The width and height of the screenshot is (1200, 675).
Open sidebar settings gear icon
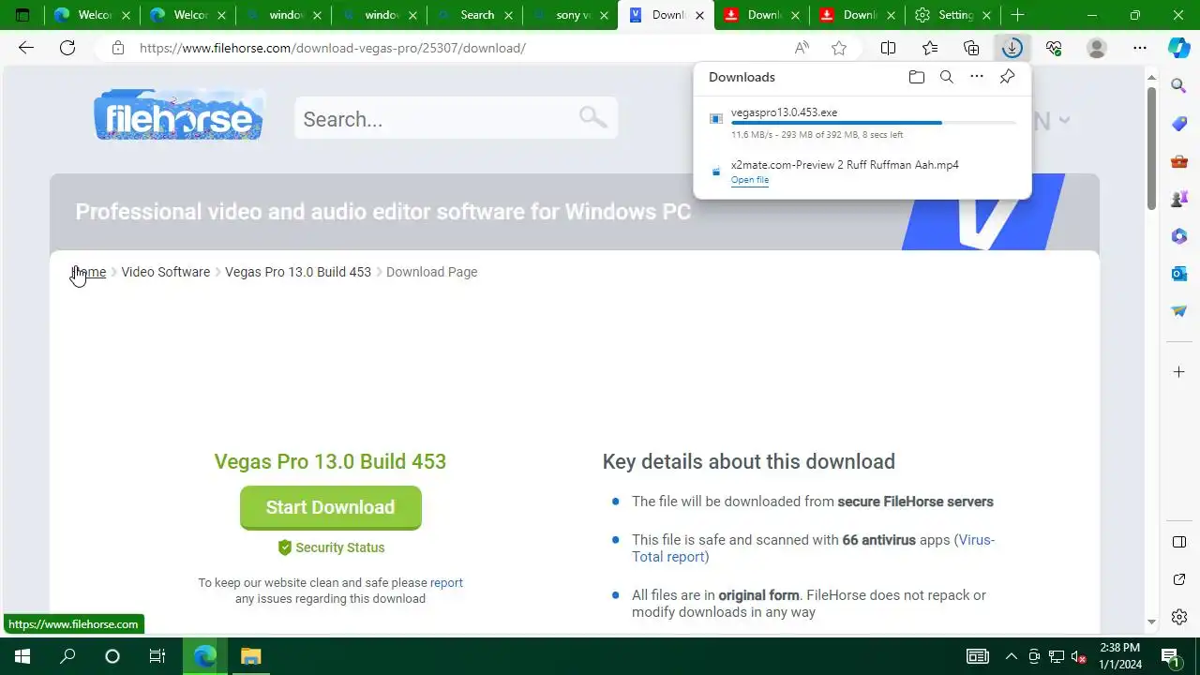(1179, 617)
